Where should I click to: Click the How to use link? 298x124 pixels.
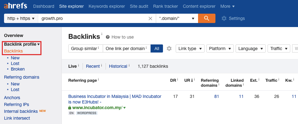(x=123, y=37)
